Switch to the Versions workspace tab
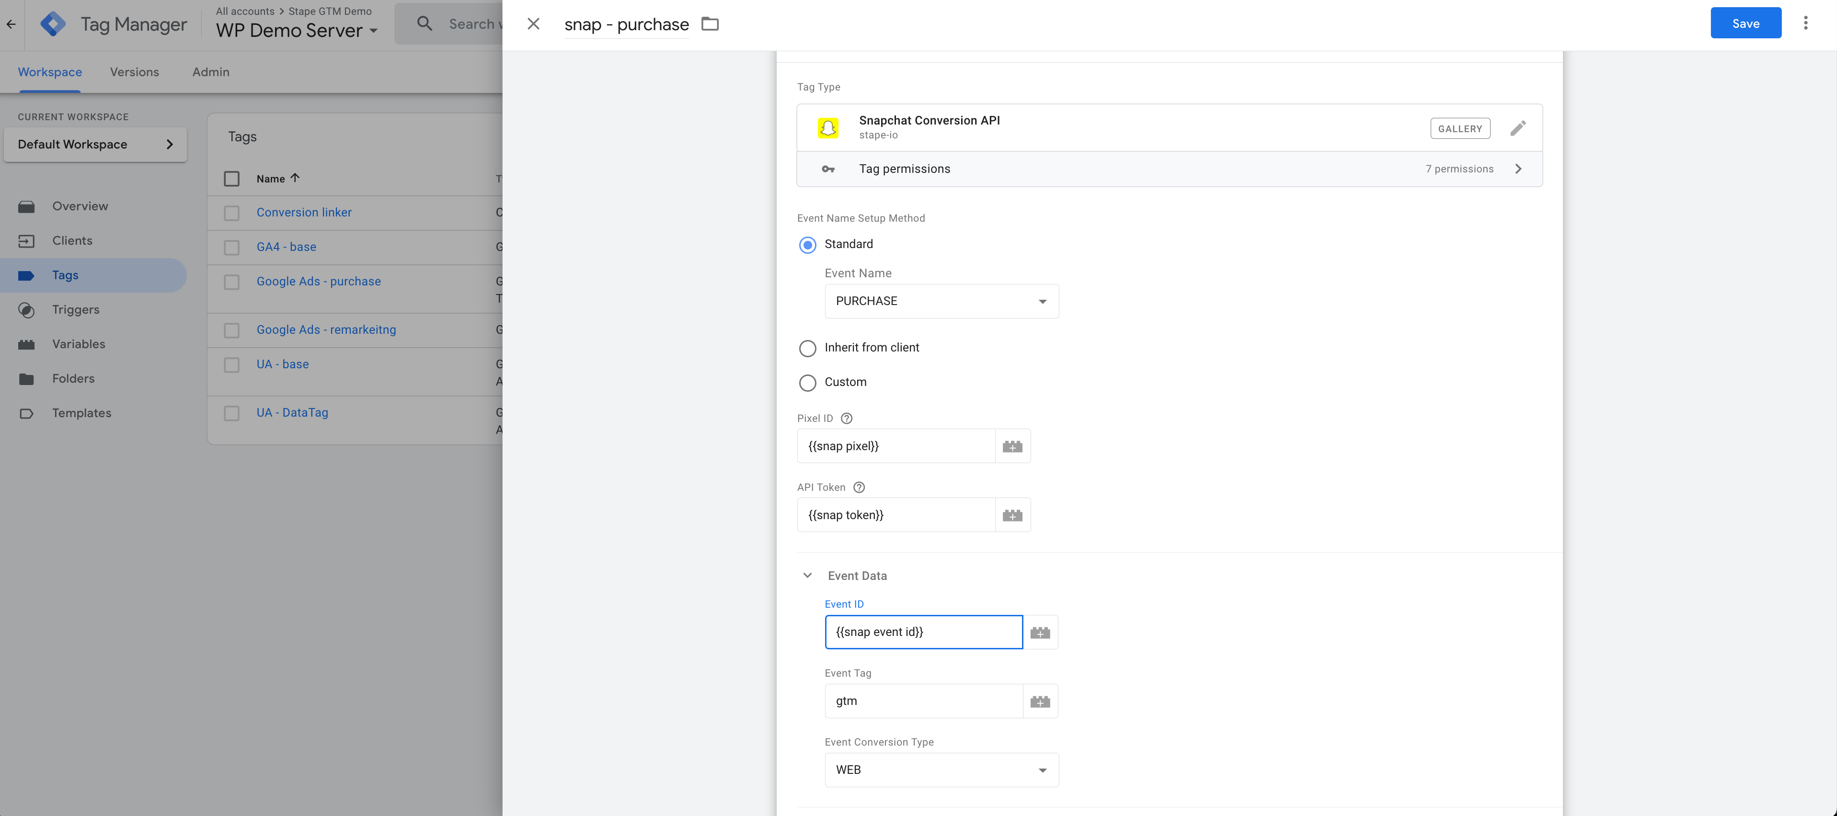This screenshot has height=816, width=1837. point(135,71)
